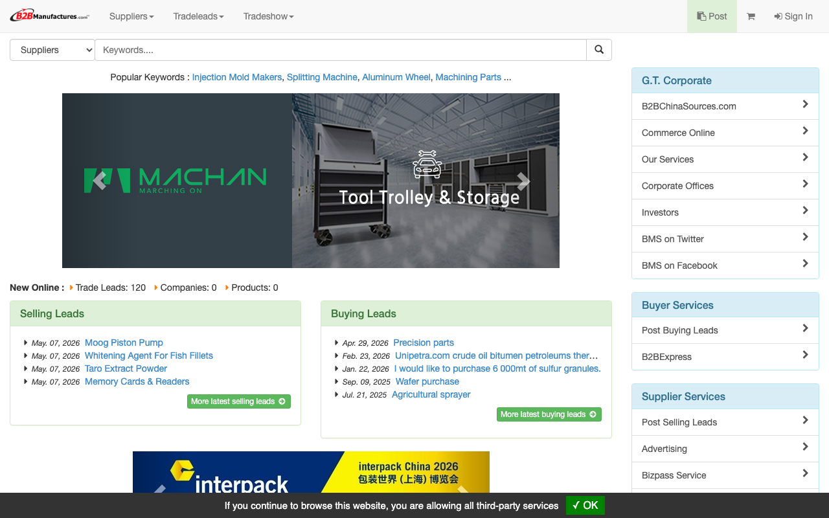
Task: Open Corporate Offices sidebar item
Action: point(725,186)
